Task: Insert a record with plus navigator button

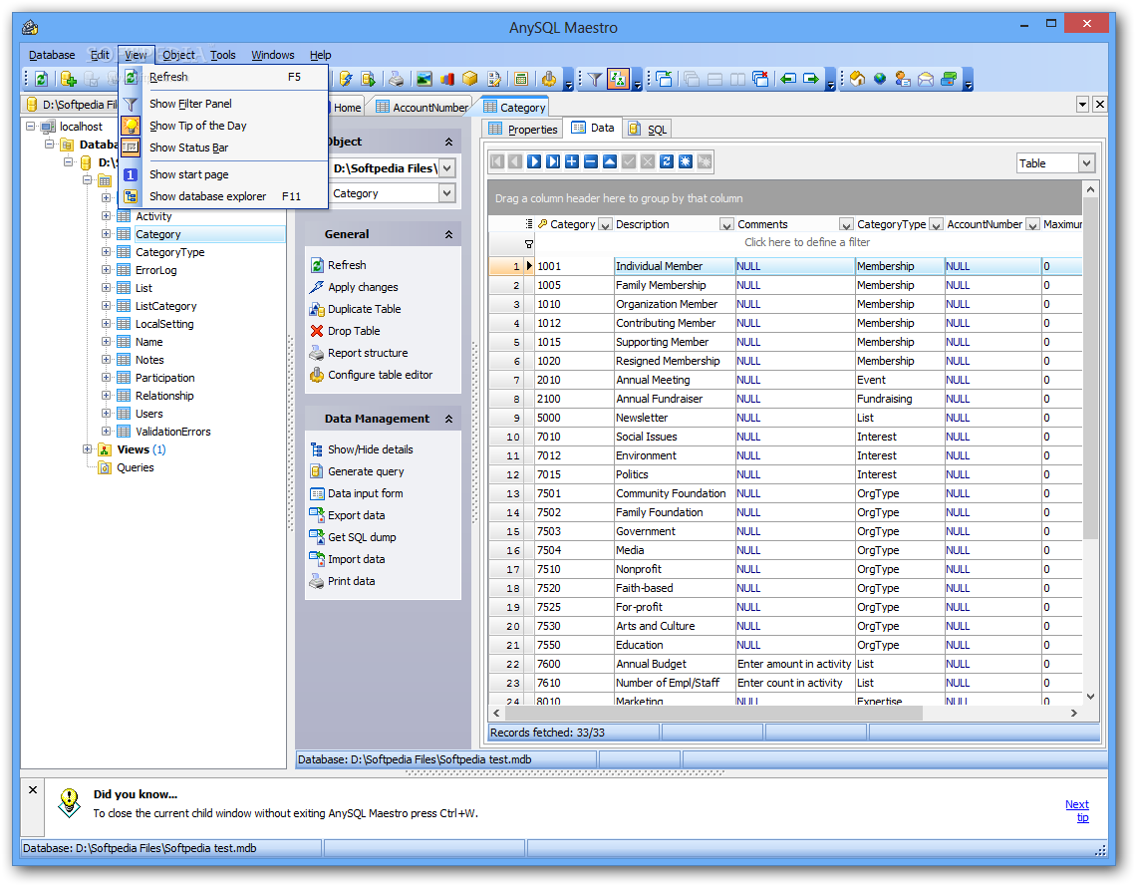Action: 572,161
